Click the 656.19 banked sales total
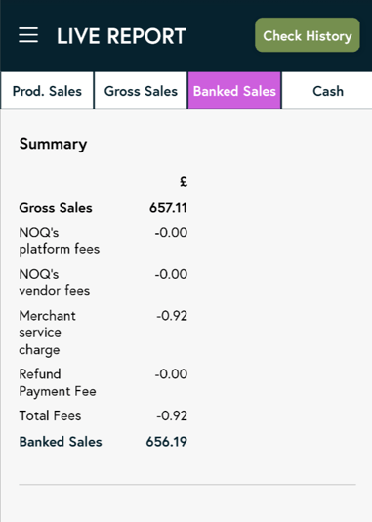 coord(167,442)
